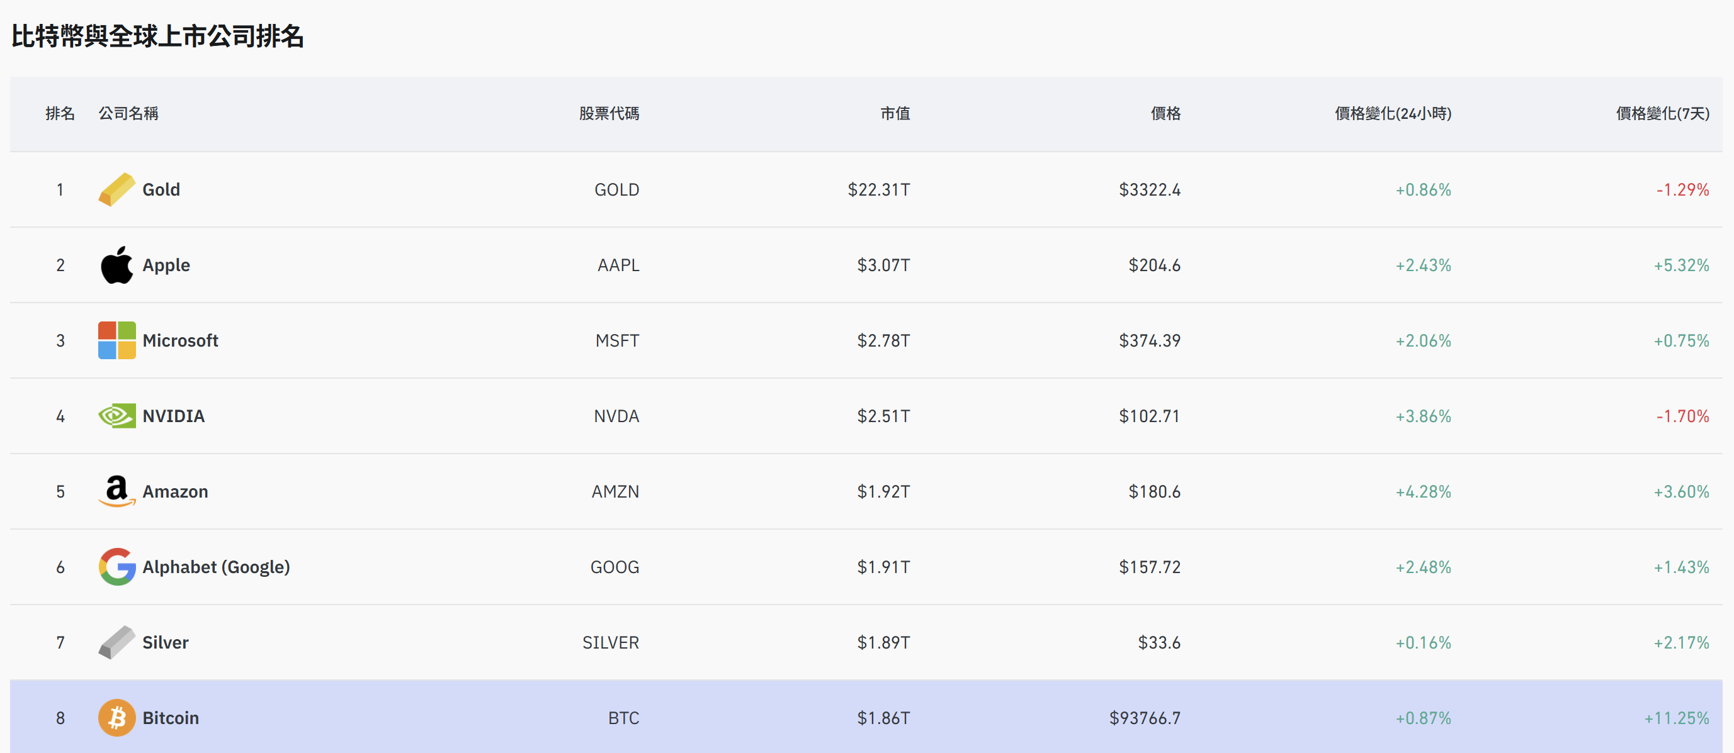Open the Bitcoin company name
The height and width of the screenshot is (753, 1734).
pyautogui.click(x=170, y=718)
